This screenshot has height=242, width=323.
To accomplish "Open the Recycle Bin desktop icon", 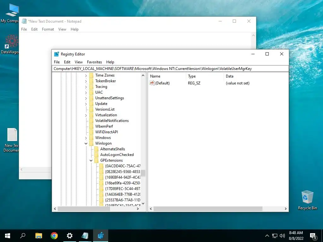I will [x=307, y=200].
